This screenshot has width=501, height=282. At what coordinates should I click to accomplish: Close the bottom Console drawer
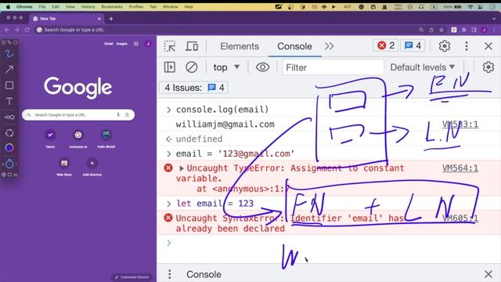(488, 274)
